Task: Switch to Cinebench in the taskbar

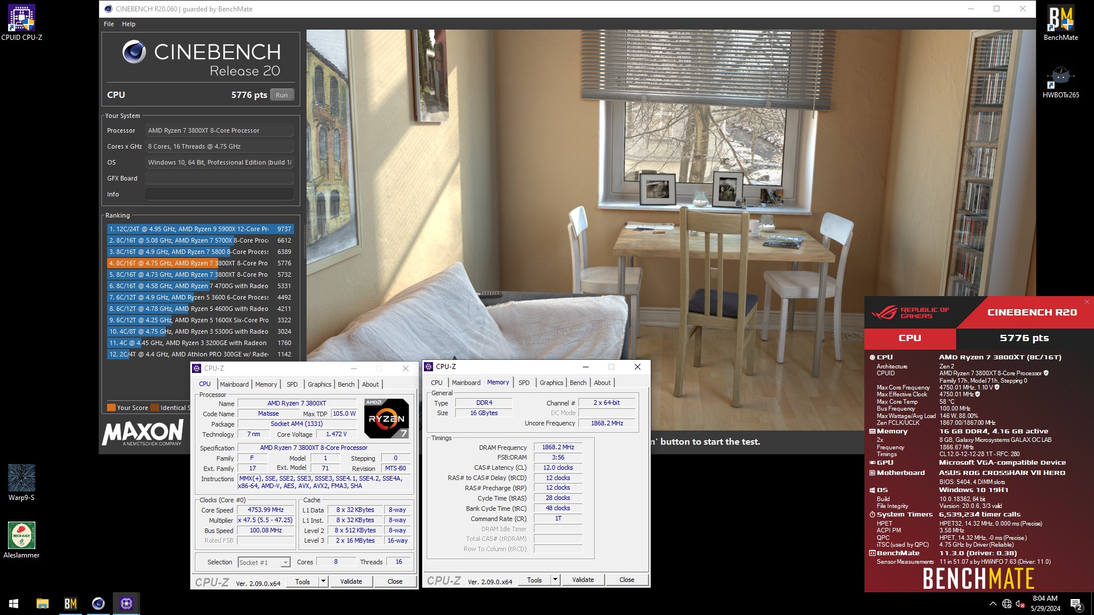Action: tap(98, 604)
